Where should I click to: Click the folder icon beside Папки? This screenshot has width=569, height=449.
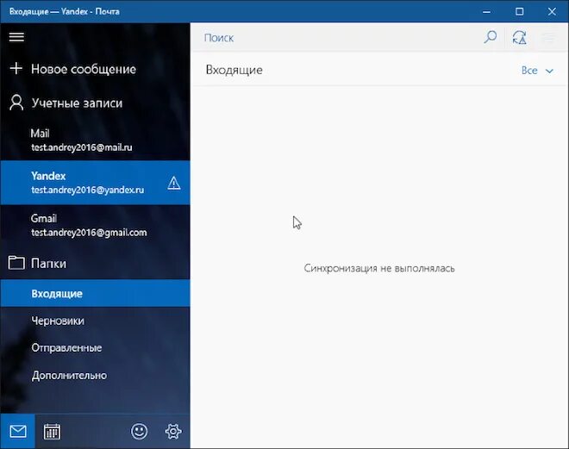tap(16, 263)
